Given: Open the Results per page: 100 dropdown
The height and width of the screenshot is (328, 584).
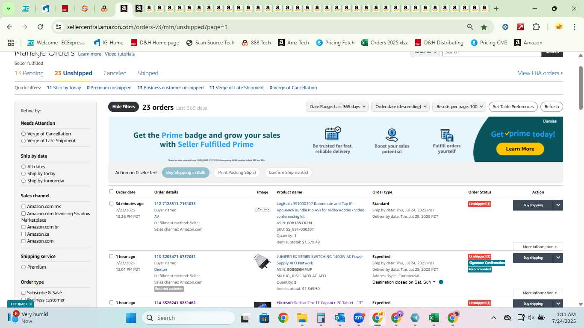Looking at the screenshot, I should tap(459, 107).
